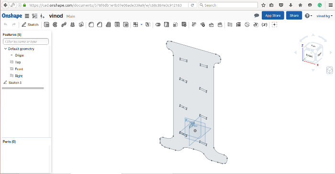Select the Top plane in feature list

(x=18, y=62)
